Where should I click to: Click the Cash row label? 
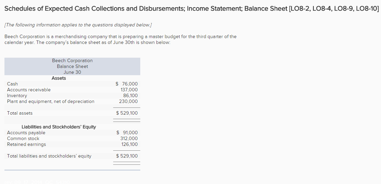tap(12, 84)
